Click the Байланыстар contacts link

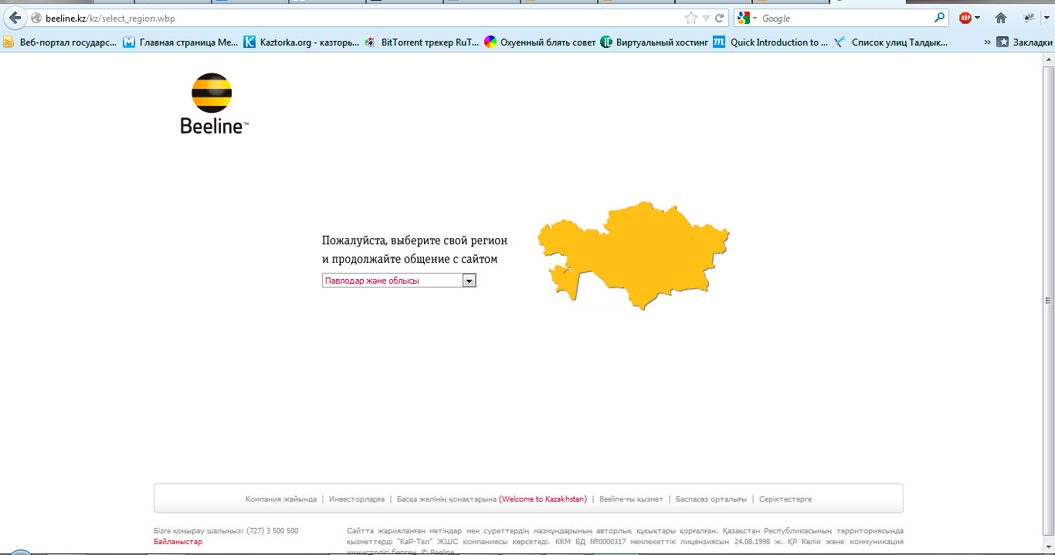click(x=178, y=542)
